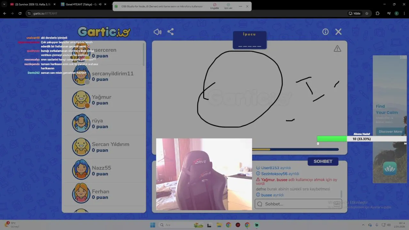Image resolution: width=409 pixels, height=230 pixels.
Task: Reload the gartic.io page
Action: coord(20,13)
